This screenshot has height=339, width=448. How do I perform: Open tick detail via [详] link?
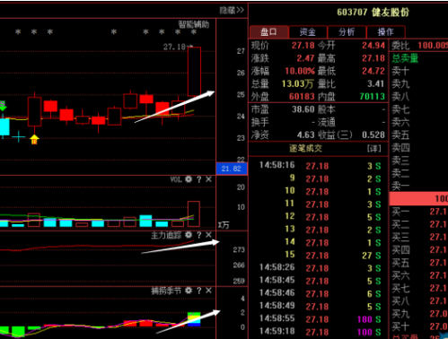(374, 149)
